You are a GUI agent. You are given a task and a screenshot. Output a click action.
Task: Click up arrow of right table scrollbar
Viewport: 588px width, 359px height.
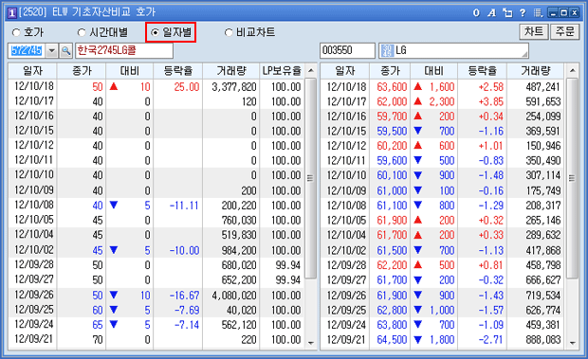pyautogui.click(x=572, y=70)
